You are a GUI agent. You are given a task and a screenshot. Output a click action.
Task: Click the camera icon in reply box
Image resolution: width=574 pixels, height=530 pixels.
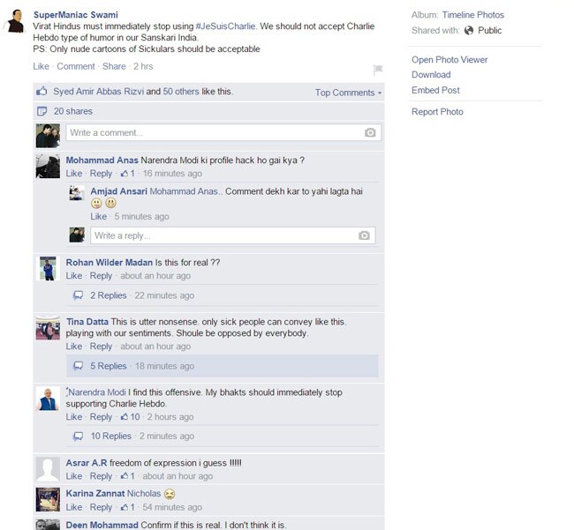pos(364,235)
